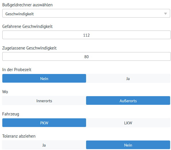The height and width of the screenshot is (150, 171).
Task: Focus the Gefahrene Geschwindigkeit field showing 112
Action: 86,35
